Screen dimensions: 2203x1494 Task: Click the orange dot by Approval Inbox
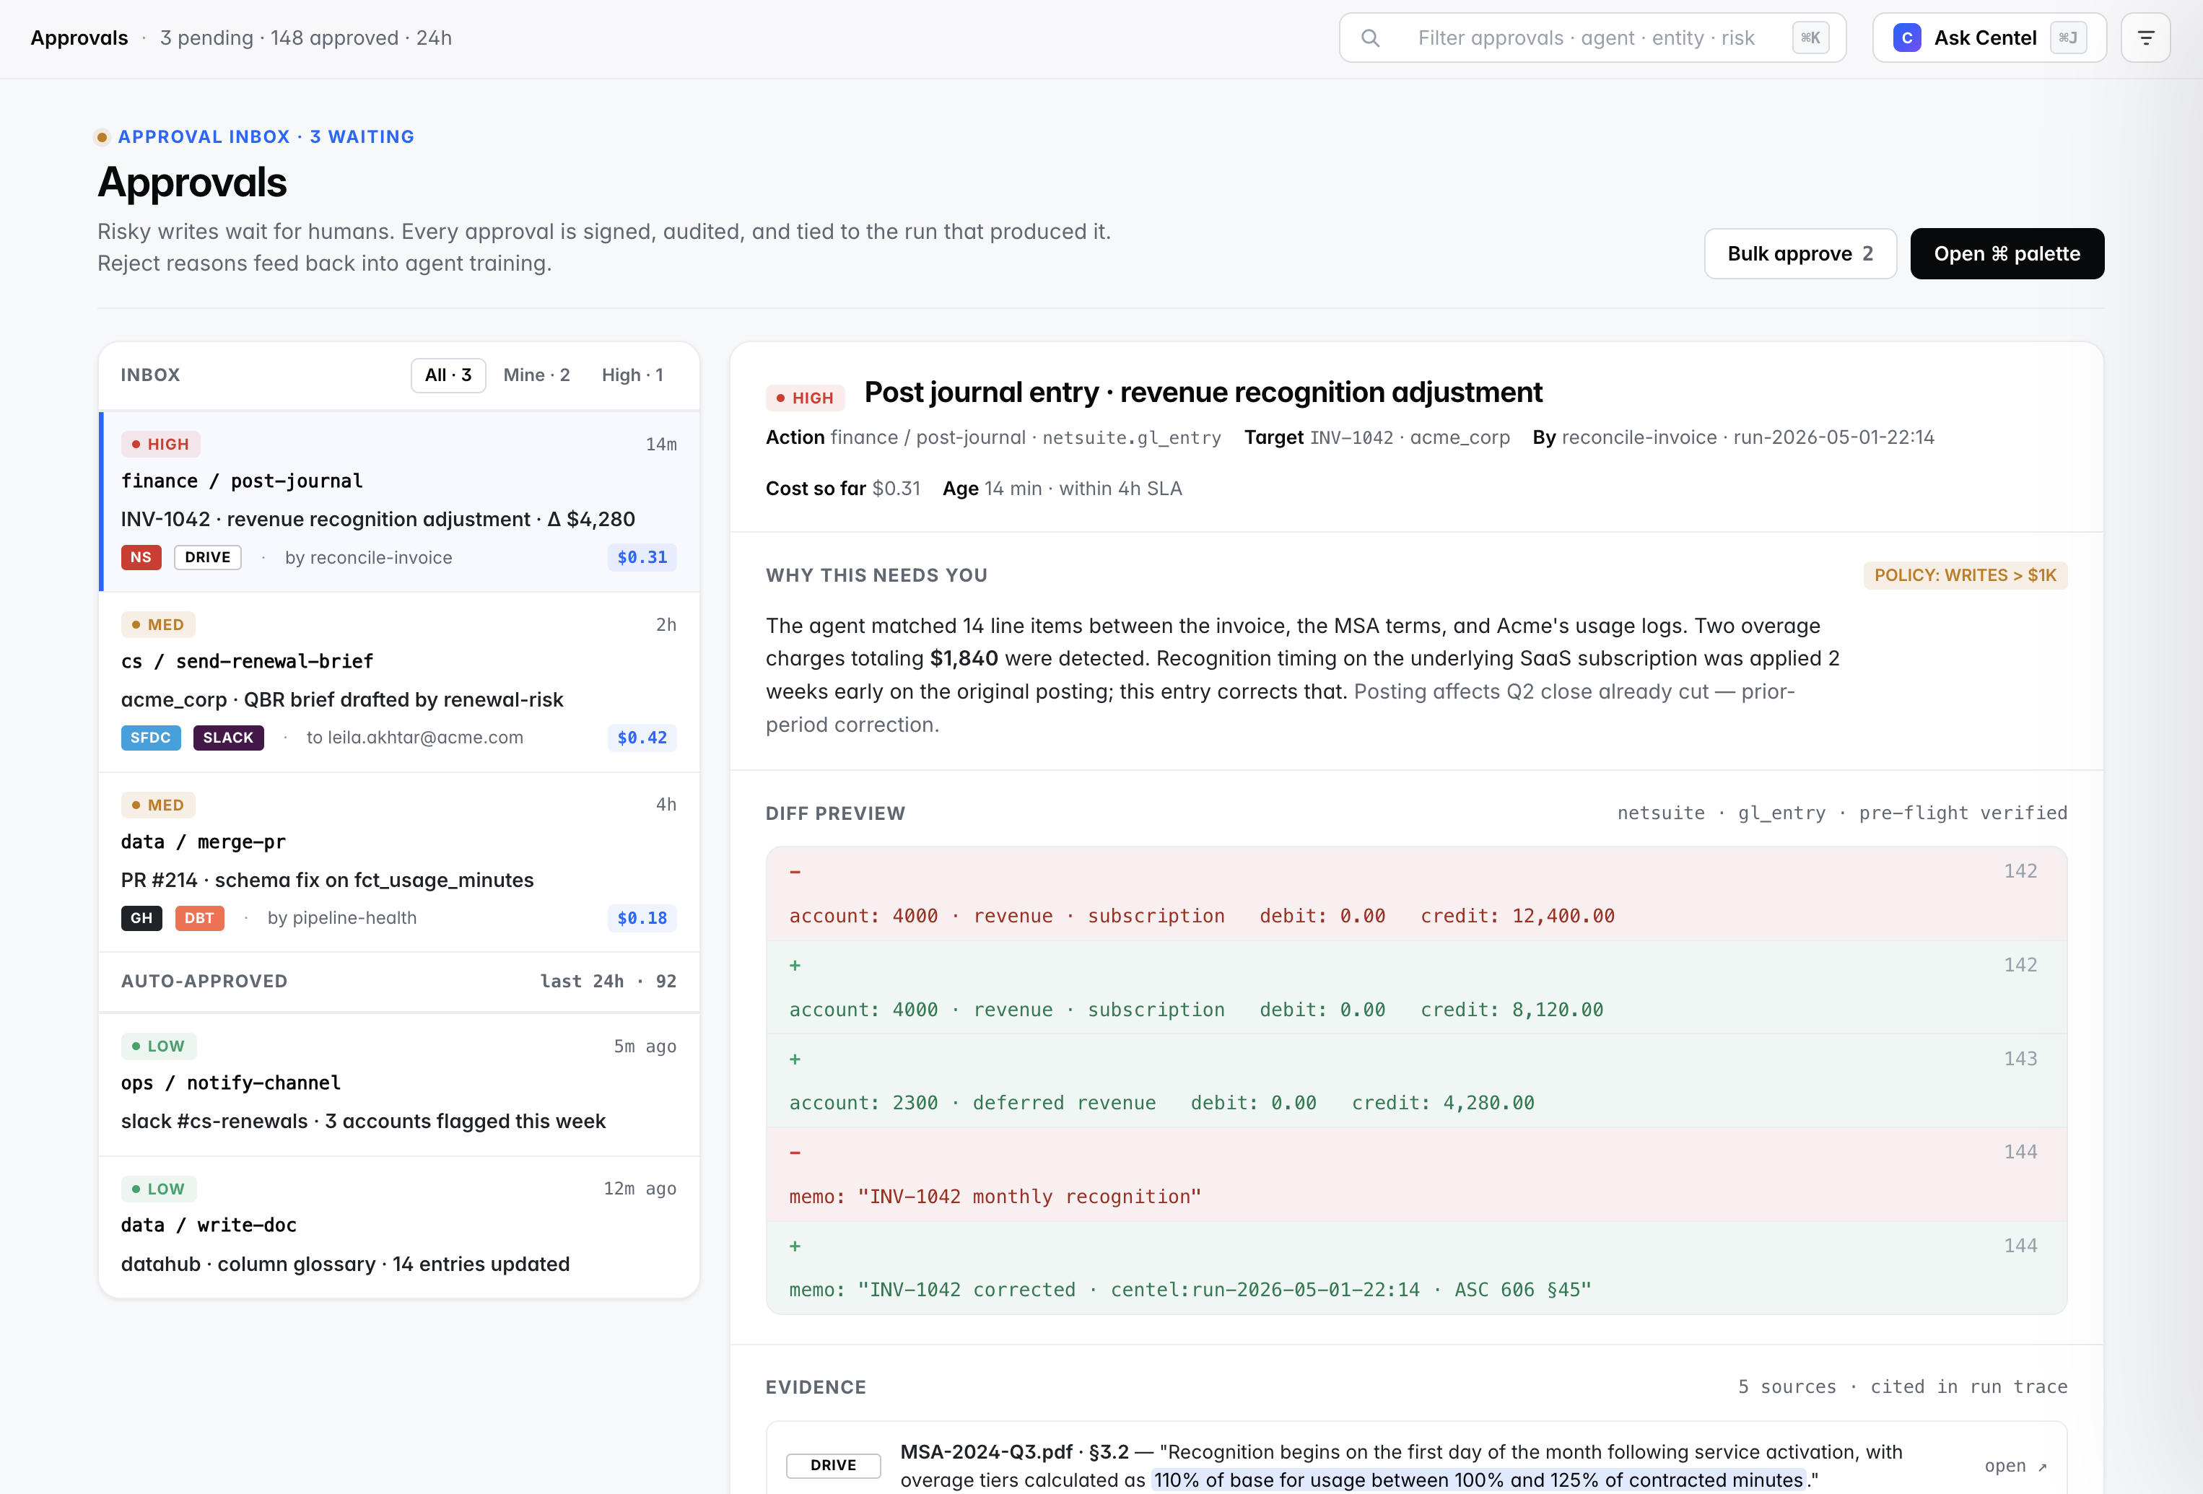click(x=102, y=136)
